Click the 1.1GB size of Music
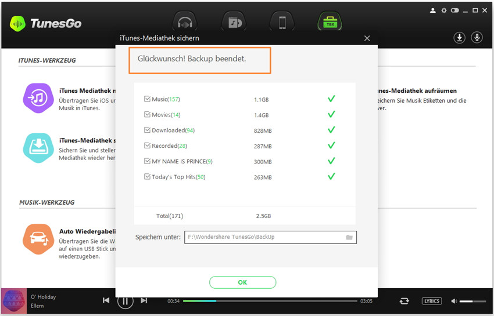The width and height of the screenshot is (494, 316). [261, 100]
